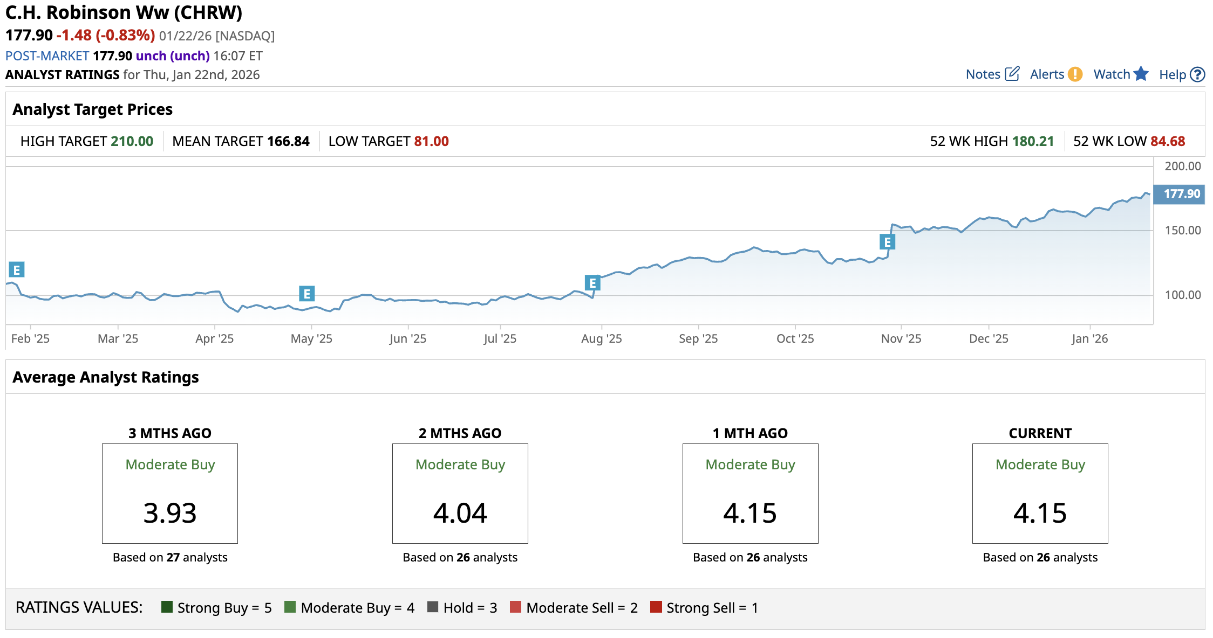Click the earnings E marker near Nov '25

(x=887, y=242)
